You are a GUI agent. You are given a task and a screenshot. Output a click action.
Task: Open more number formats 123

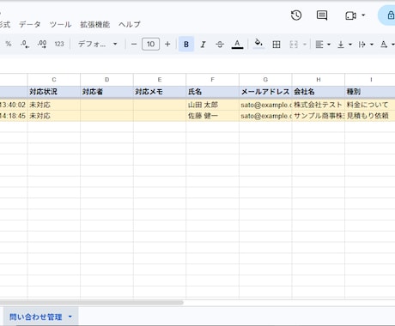point(59,44)
